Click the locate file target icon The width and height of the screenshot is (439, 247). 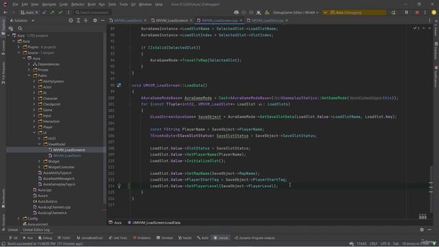[x=71, y=21]
